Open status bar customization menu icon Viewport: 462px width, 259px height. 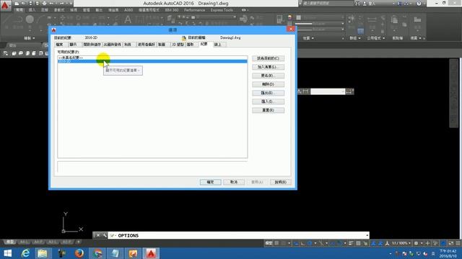click(x=458, y=243)
